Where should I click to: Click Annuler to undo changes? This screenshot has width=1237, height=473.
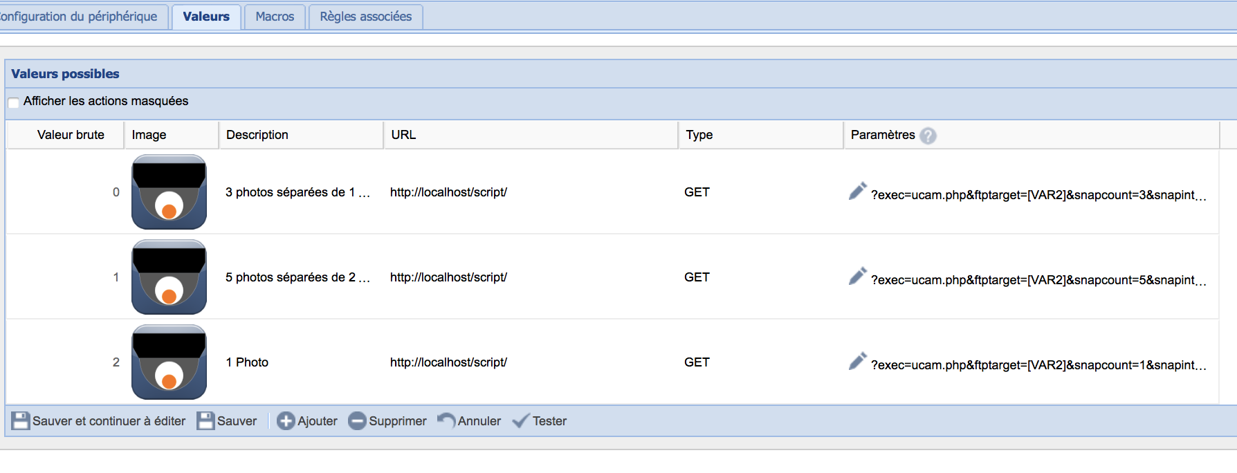click(x=469, y=421)
